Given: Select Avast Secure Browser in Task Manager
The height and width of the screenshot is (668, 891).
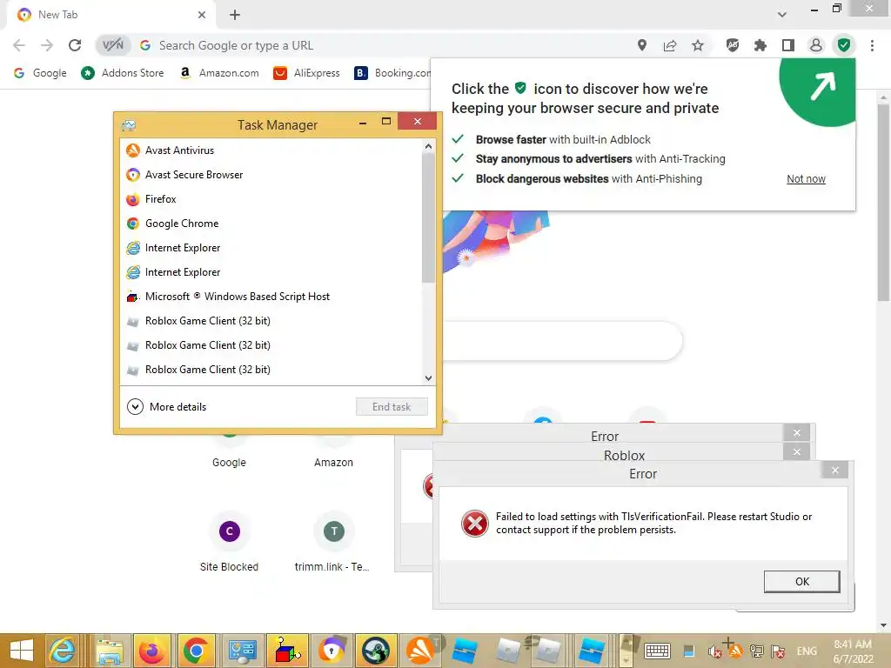Looking at the screenshot, I should pos(271,174).
